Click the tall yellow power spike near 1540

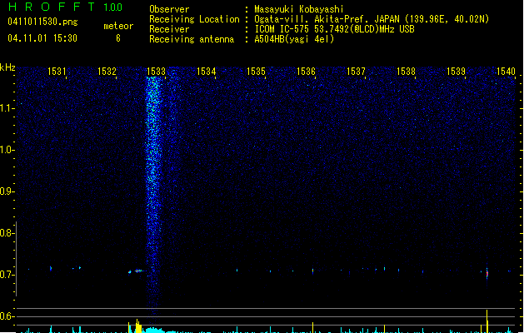(487, 321)
